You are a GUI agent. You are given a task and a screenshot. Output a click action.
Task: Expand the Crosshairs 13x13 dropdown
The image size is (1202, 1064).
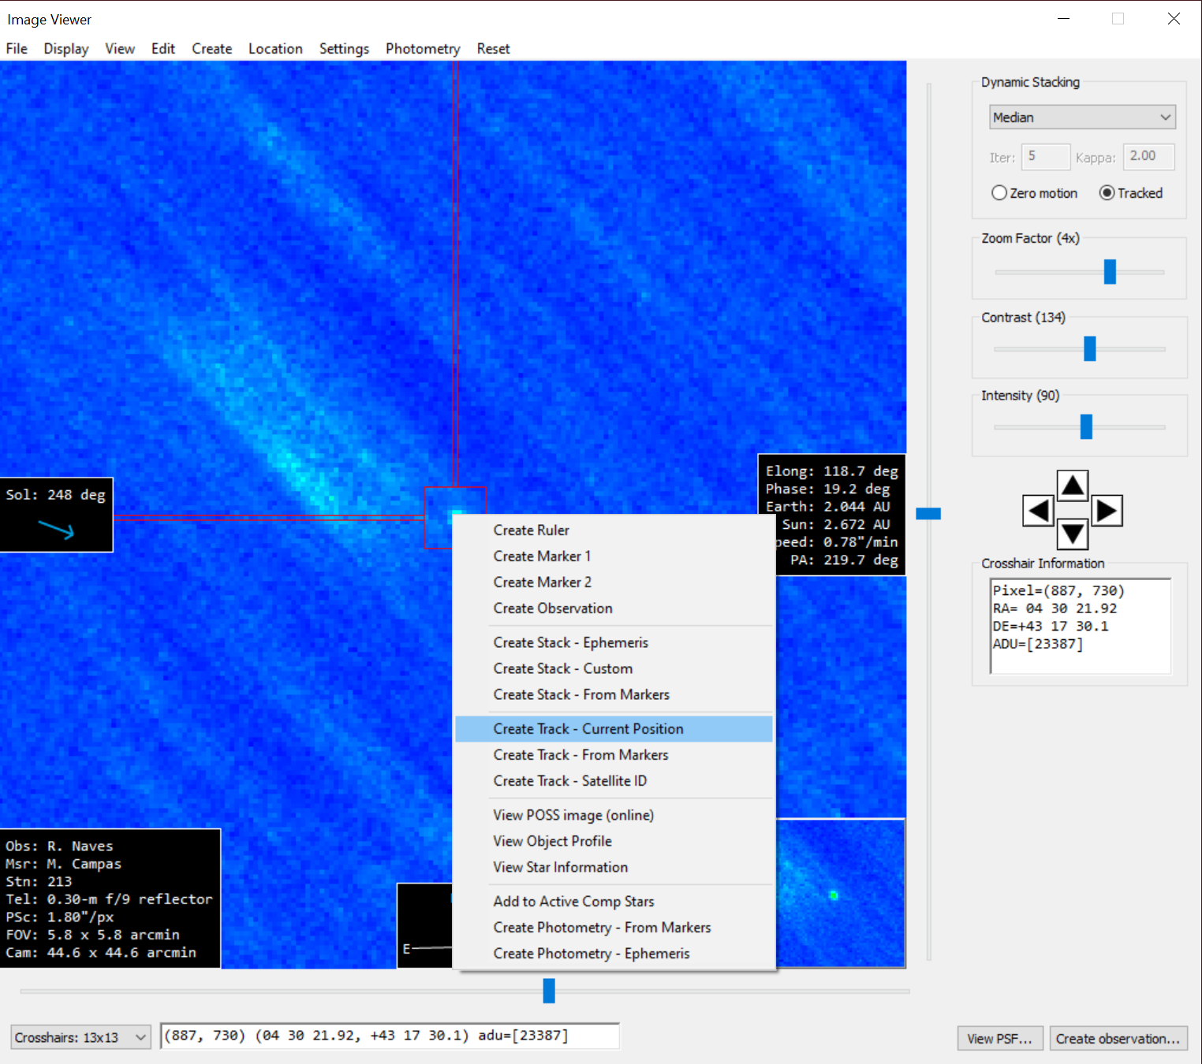click(80, 1037)
